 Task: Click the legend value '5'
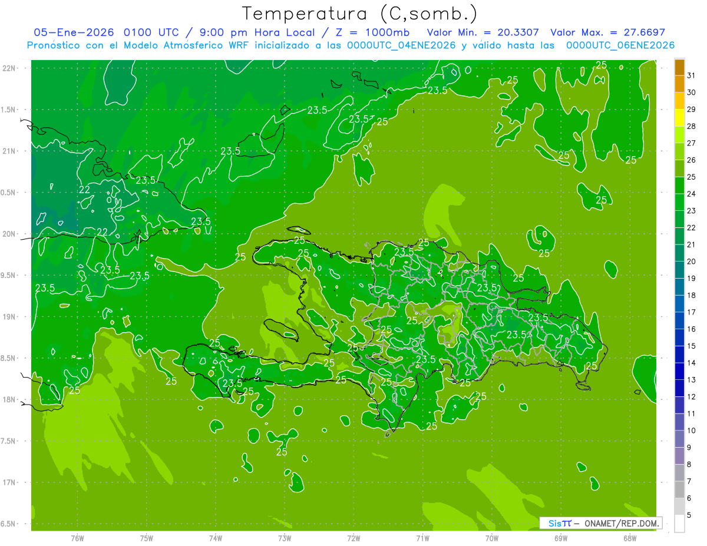pyautogui.click(x=689, y=515)
